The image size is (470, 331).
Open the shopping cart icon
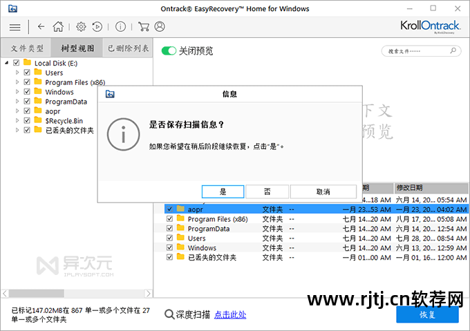[144, 27]
